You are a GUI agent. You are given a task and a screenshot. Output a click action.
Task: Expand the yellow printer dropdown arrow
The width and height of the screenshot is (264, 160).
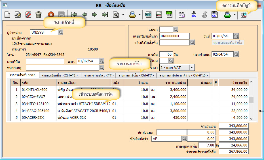click(x=140, y=15)
